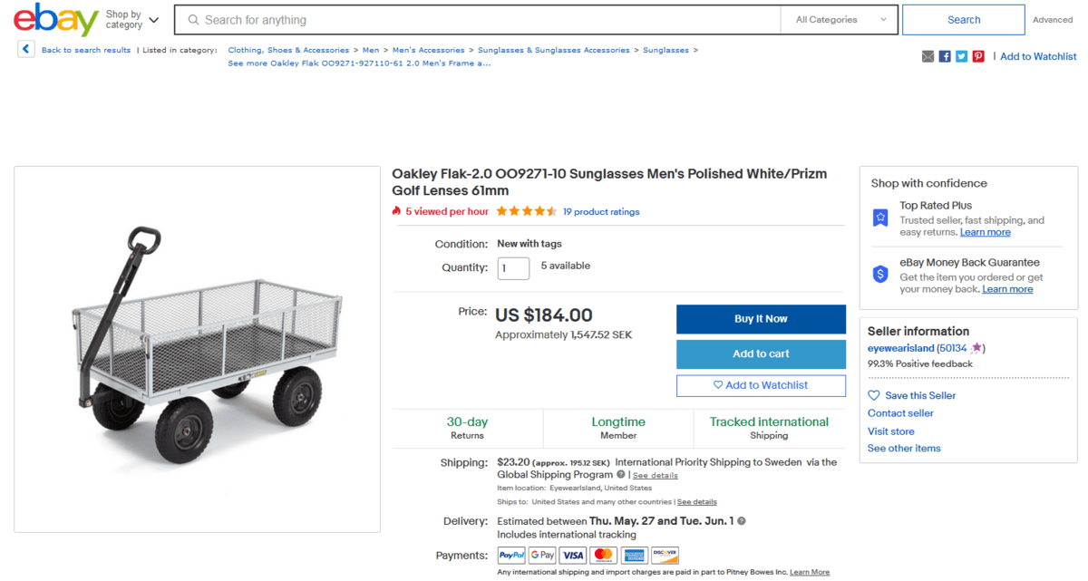Share listing on Pinterest
Viewport: 1088px width, 581px height.
pyautogui.click(x=978, y=56)
